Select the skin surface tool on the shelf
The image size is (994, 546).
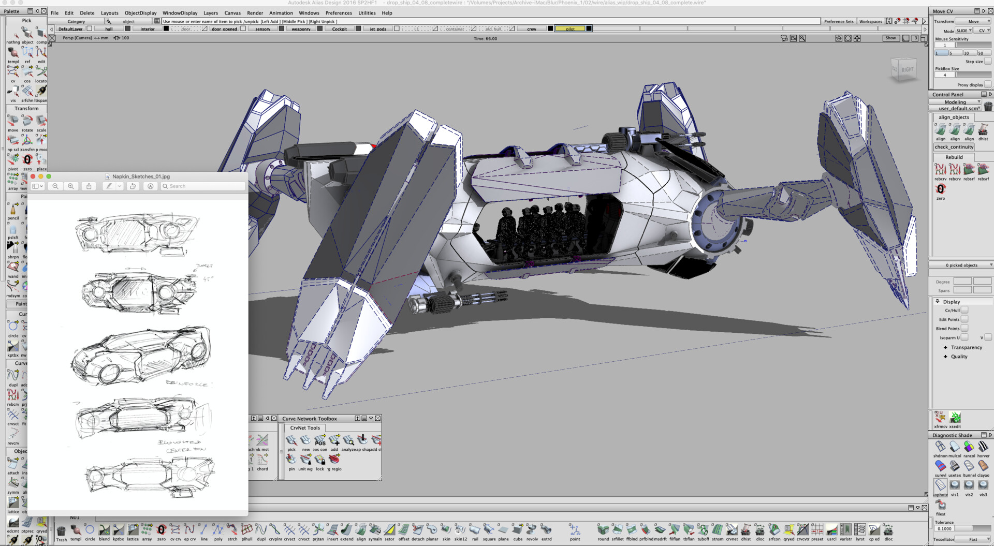[x=446, y=530]
